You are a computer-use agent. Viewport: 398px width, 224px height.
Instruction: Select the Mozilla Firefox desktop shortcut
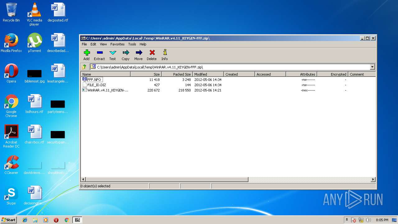11,43
